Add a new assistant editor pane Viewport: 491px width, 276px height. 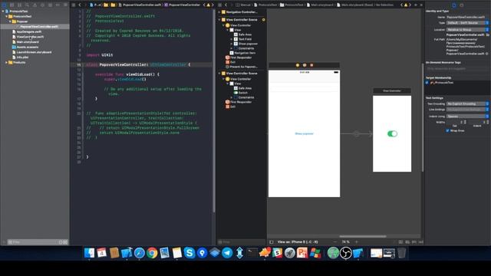[416, 5]
